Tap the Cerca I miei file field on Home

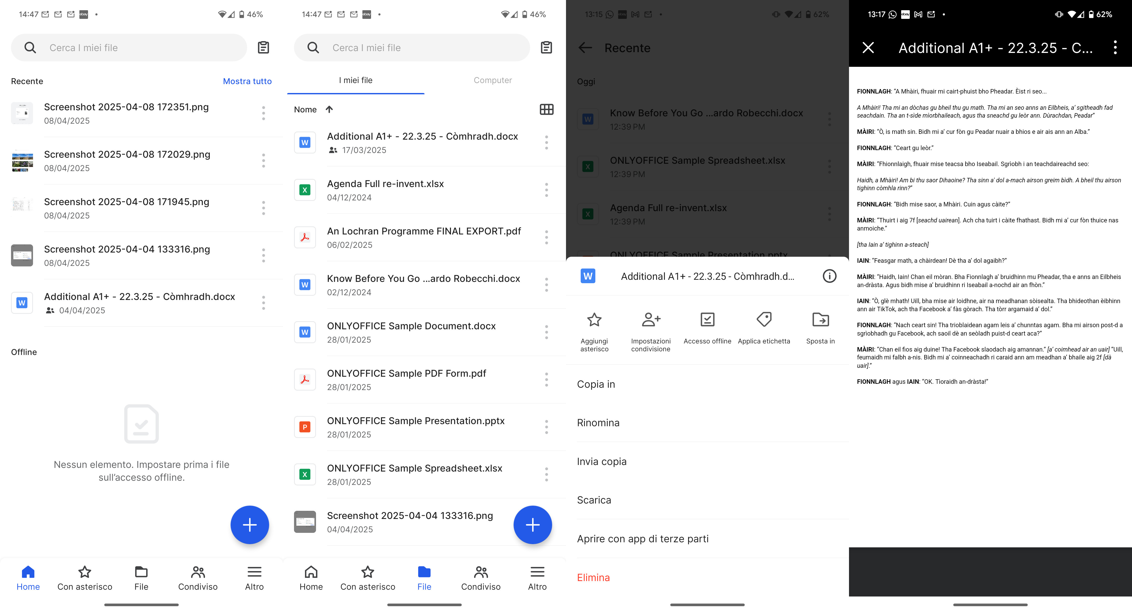(129, 47)
